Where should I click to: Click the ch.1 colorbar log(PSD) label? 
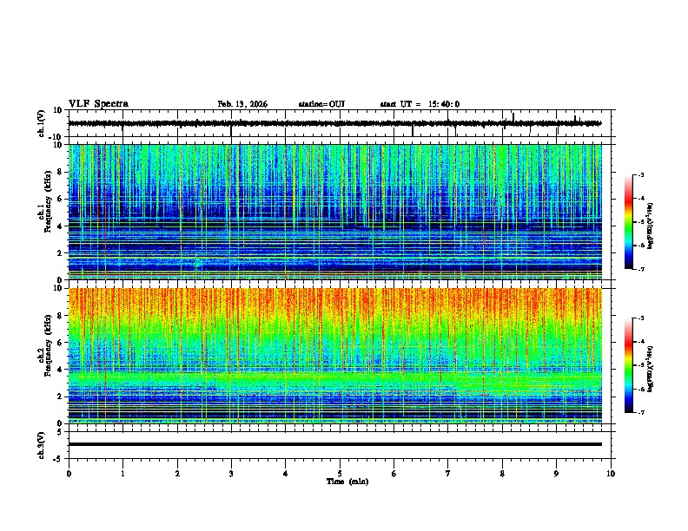(x=650, y=226)
